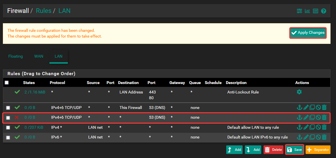Switch to the WAN tab

(39, 56)
